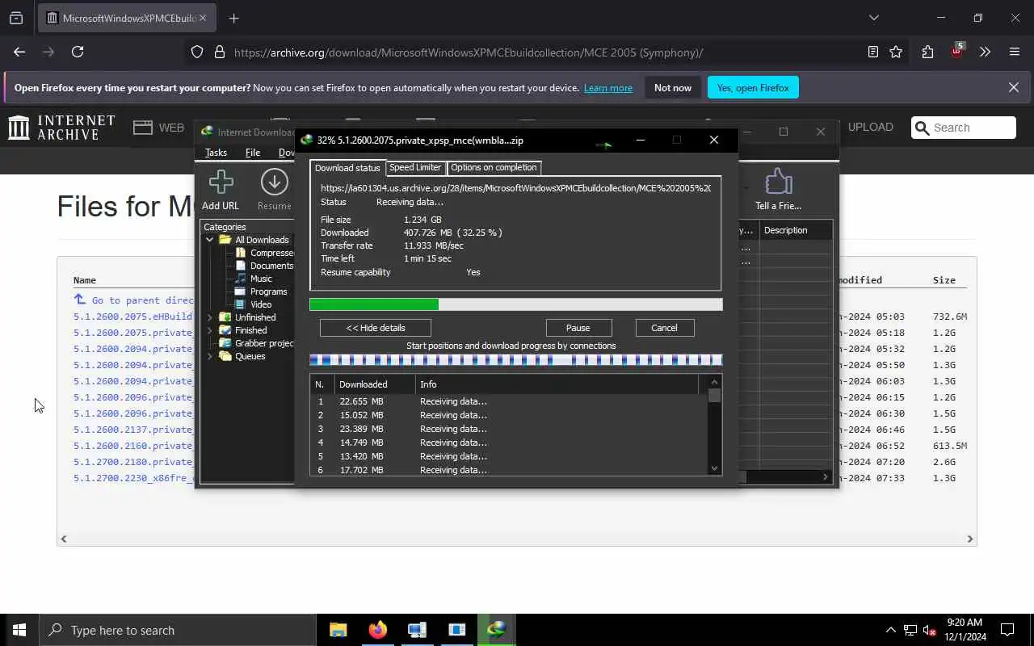Click the Internet Archive search field
The width and height of the screenshot is (1034, 646).
(964, 128)
